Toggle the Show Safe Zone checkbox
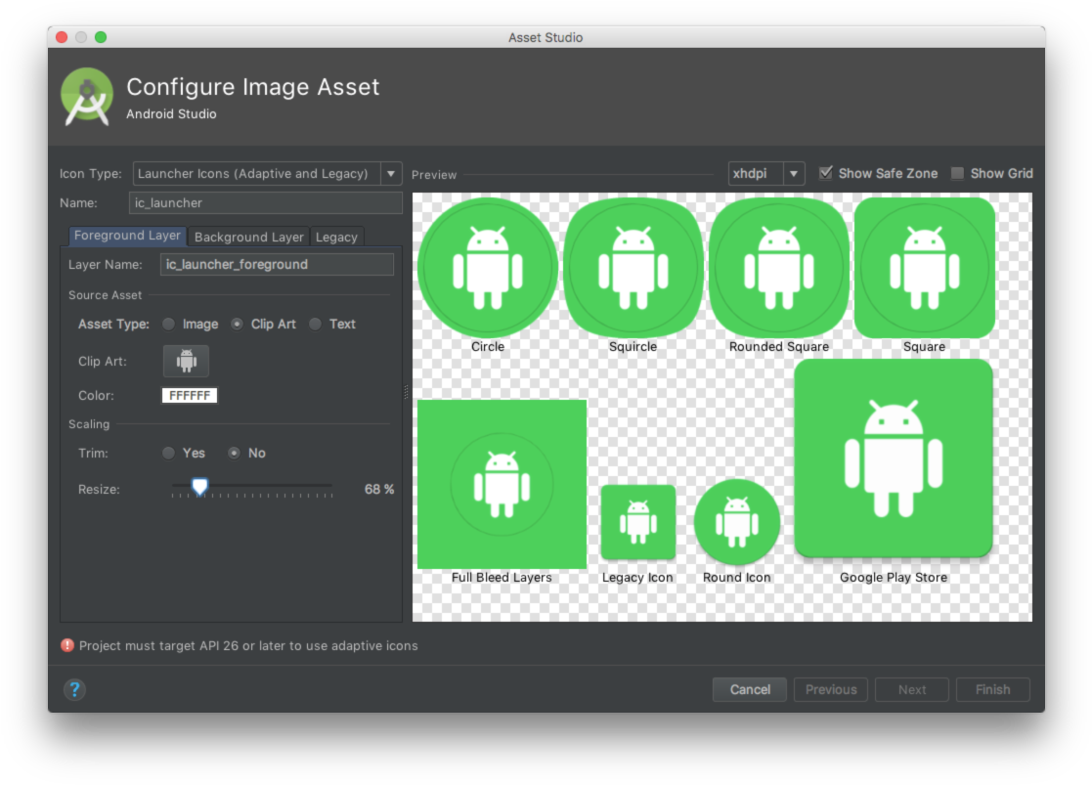 (826, 173)
